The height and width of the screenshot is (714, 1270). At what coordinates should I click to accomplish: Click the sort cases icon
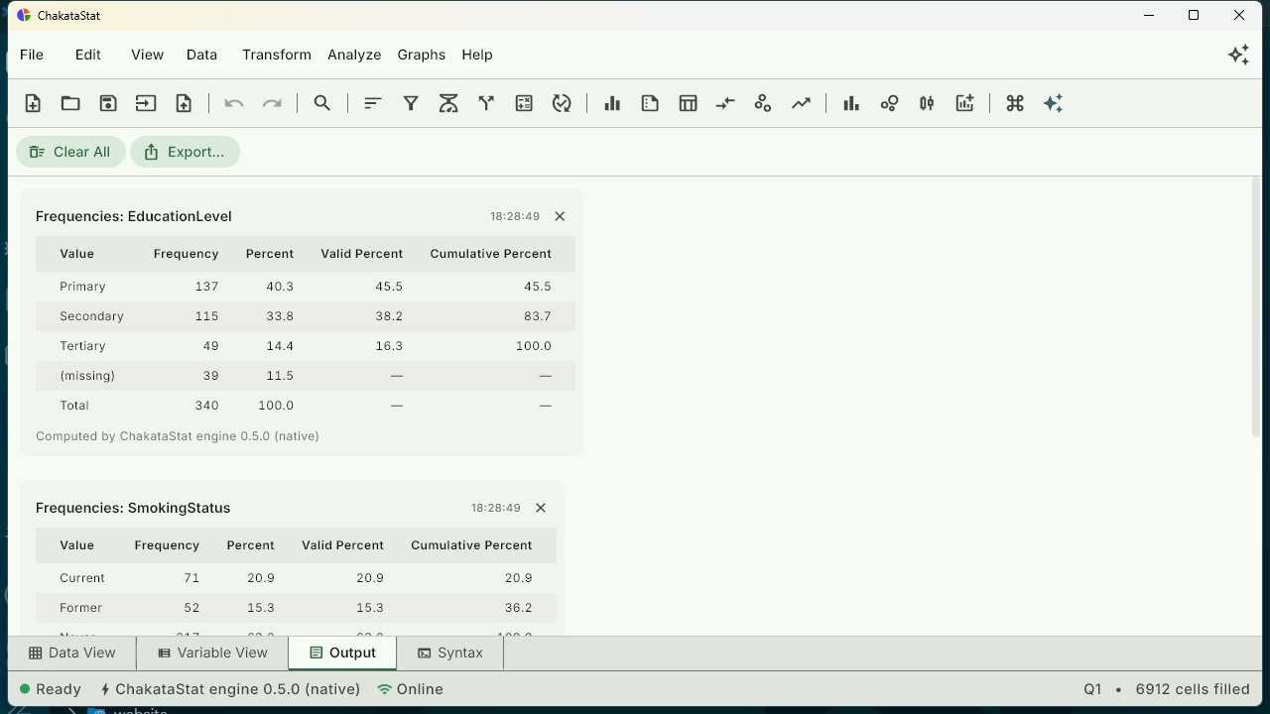[373, 103]
